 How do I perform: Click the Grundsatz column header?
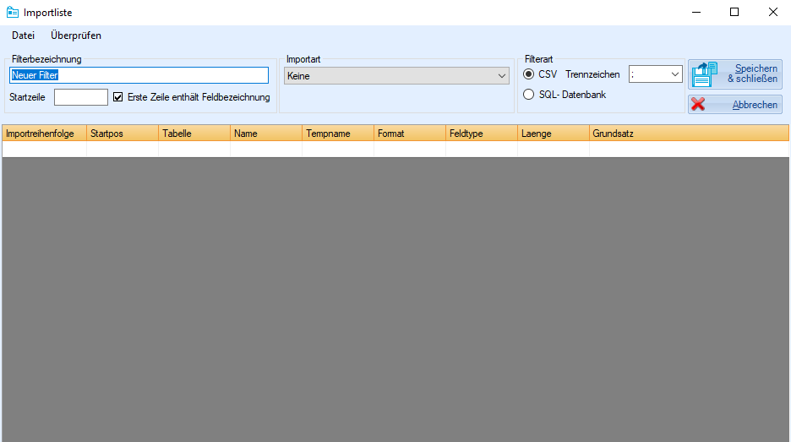(x=689, y=134)
